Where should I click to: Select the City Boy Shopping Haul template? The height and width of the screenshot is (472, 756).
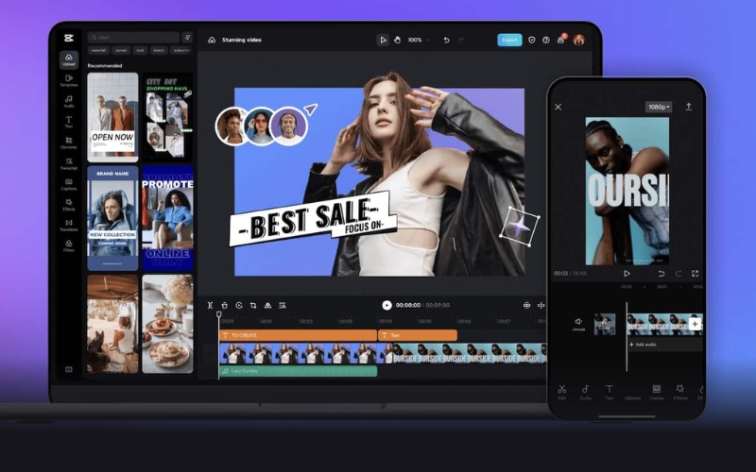tap(167, 117)
